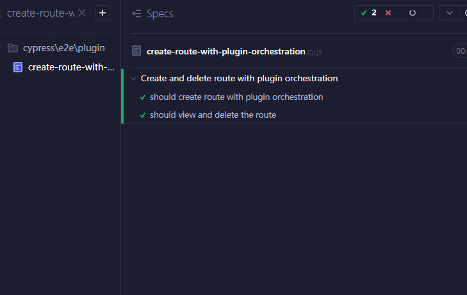This screenshot has height=295, width=467.
Task: Click the Specs heading label
Action: pyautogui.click(x=160, y=13)
